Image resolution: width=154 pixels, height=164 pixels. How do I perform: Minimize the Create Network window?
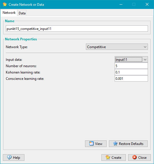121,5
